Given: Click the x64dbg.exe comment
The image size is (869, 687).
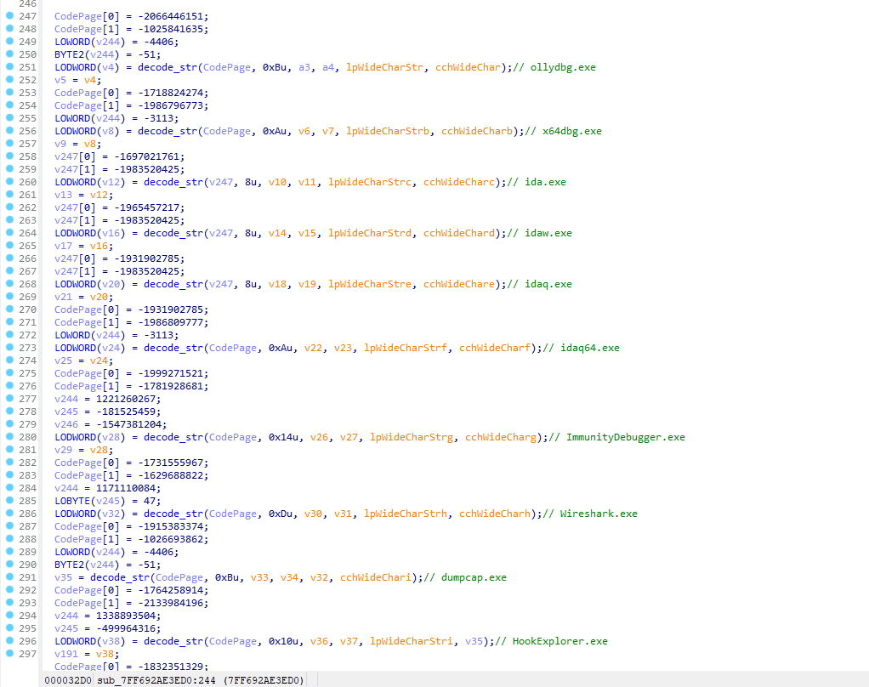Looking at the screenshot, I should click(563, 131).
